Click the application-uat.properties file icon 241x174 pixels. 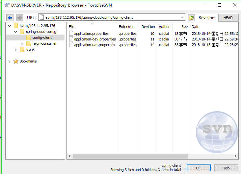click(x=71, y=44)
